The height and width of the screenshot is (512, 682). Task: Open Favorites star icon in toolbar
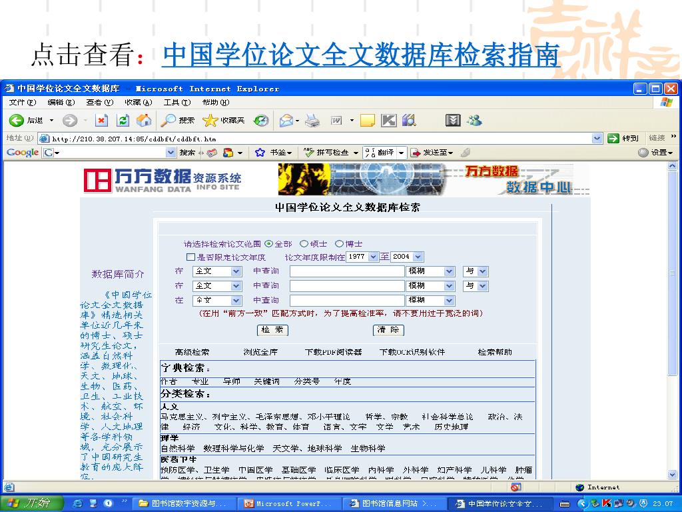210,121
